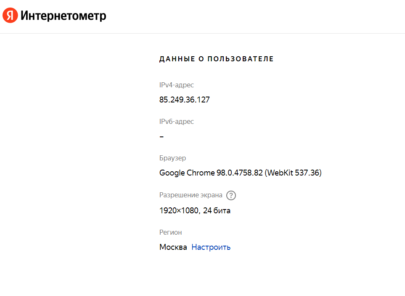Open the Интернетометр title link
Image resolution: width=405 pixels, height=296 pixels.
[63, 16]
